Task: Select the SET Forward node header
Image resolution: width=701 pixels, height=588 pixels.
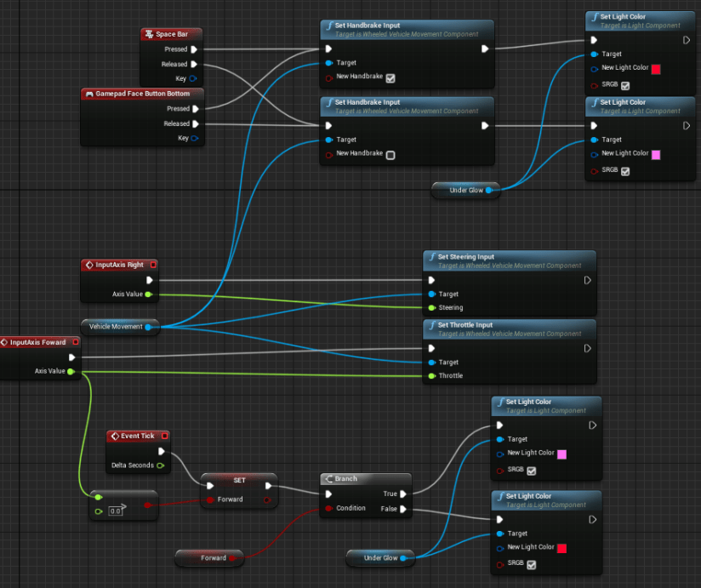Action: [x=239, y=480]
